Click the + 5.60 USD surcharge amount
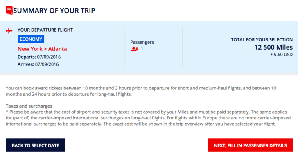 282,55
